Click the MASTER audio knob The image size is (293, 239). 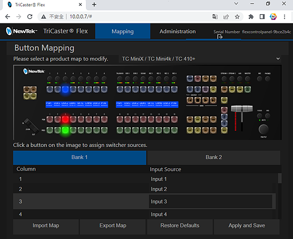pos(248,79)
